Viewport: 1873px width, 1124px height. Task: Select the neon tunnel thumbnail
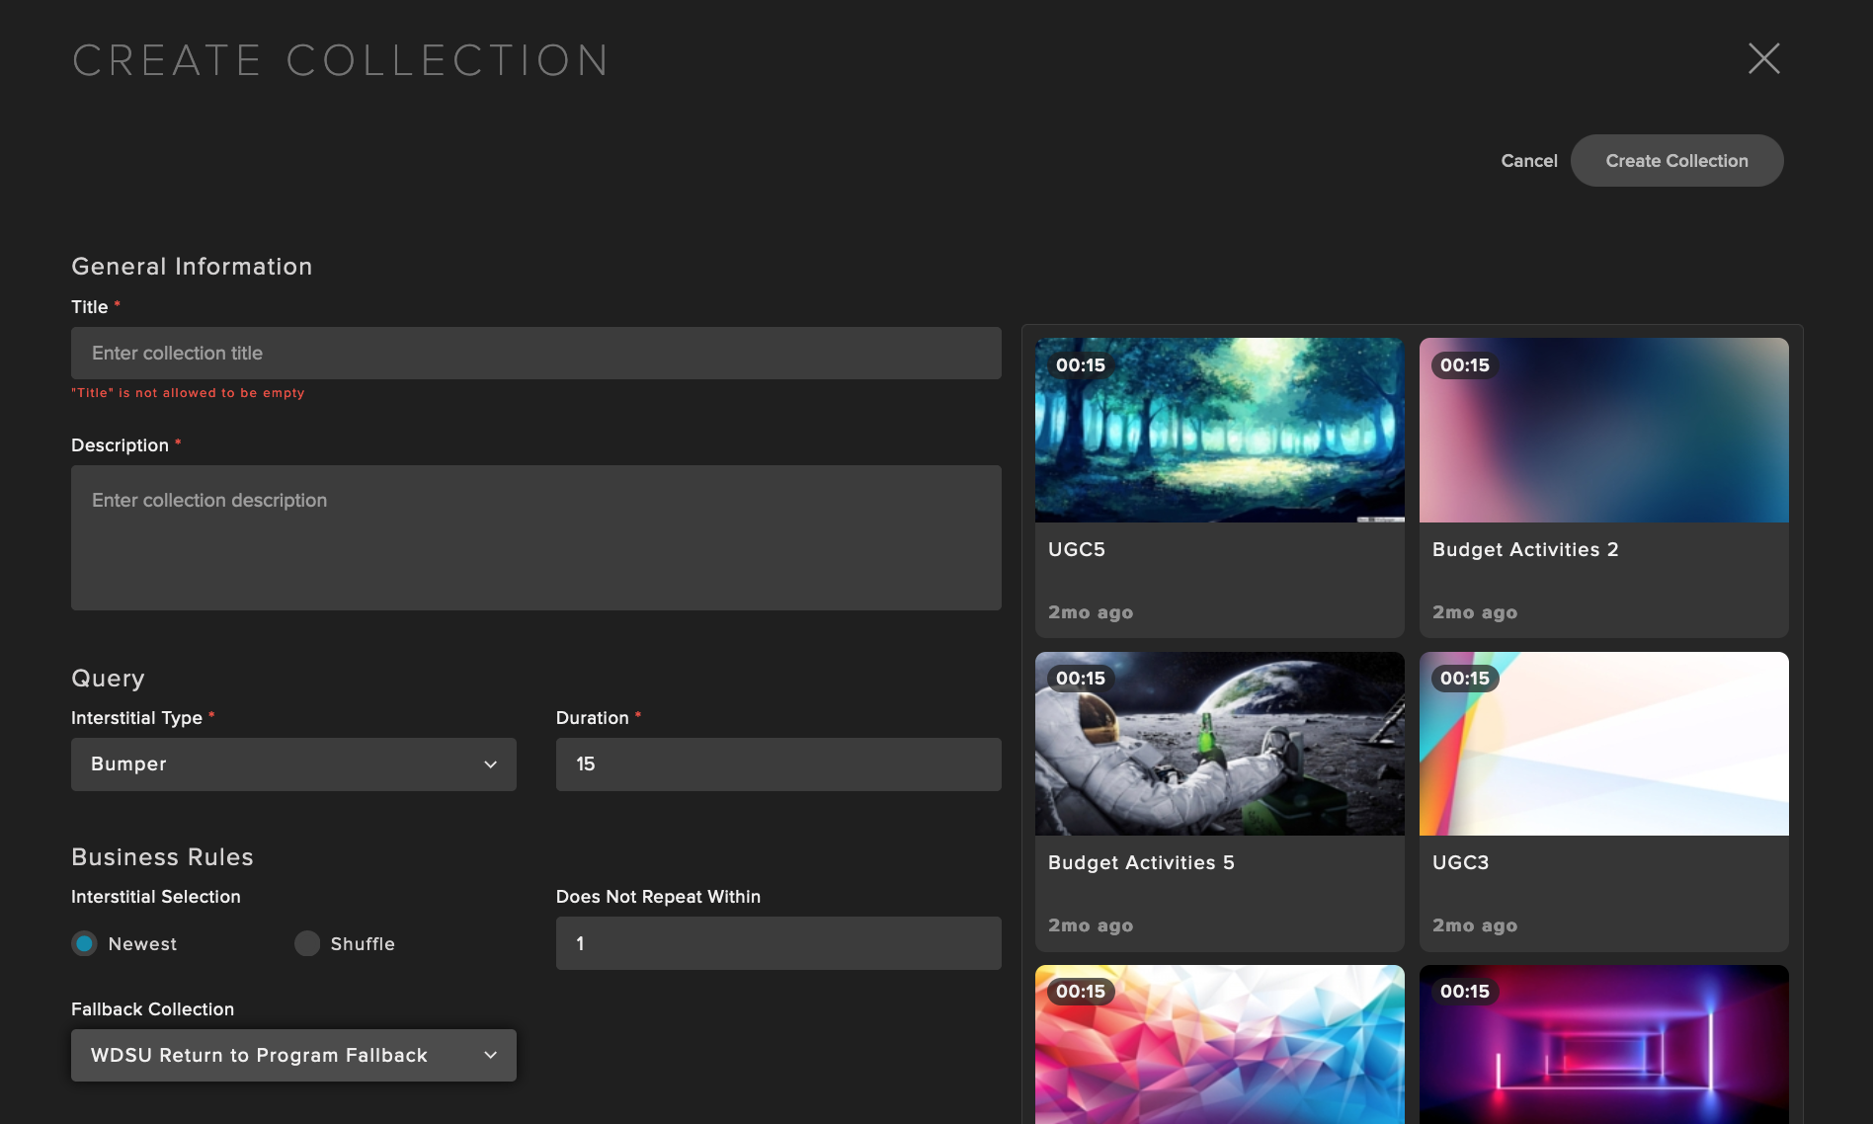point(1603,1045)
